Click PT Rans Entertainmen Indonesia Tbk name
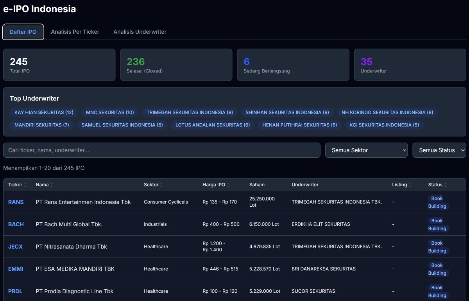 [x=83, y=202]
